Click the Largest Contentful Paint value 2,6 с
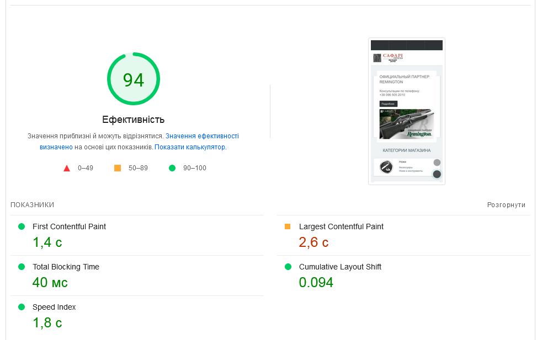This screenshot has width=537, height=340. point(313,242)
